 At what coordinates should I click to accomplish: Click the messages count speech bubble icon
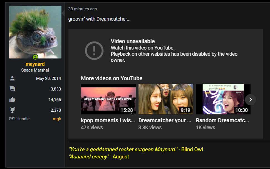pos(12,89)
